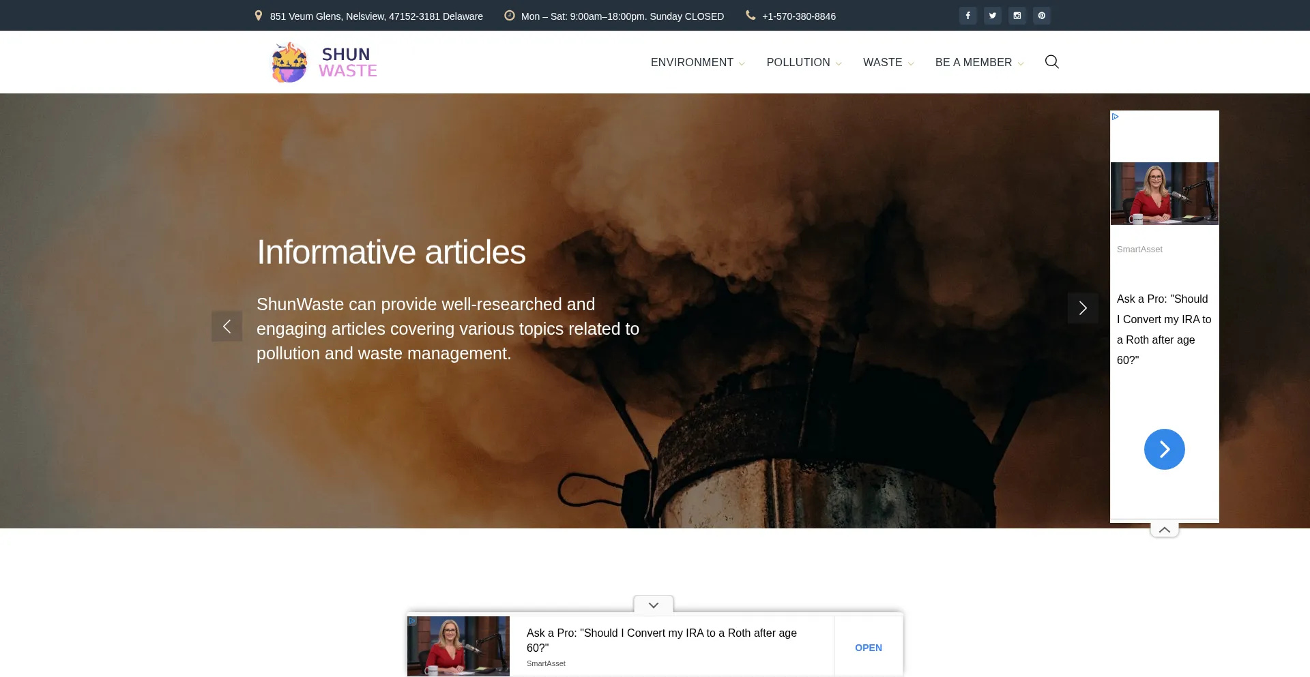Click the bottom banner ad headline text

[x=661, y=640]
